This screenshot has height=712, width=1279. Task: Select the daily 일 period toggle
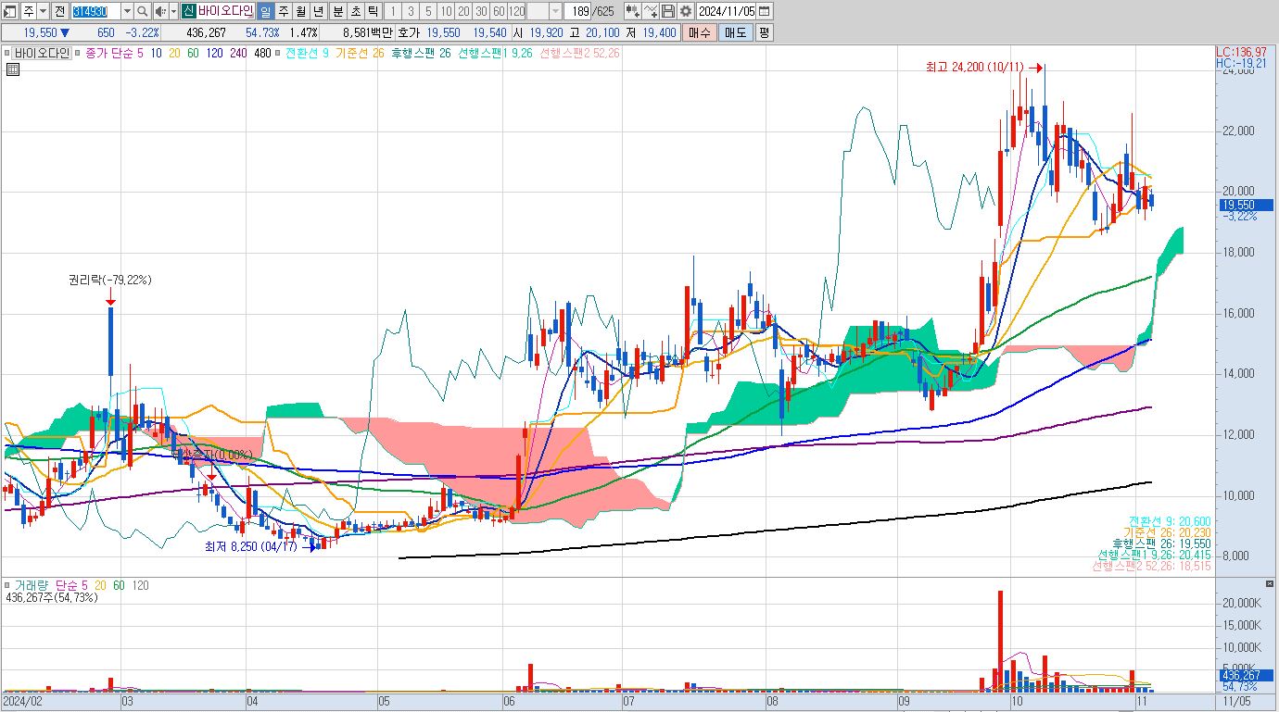pos(265,11)
